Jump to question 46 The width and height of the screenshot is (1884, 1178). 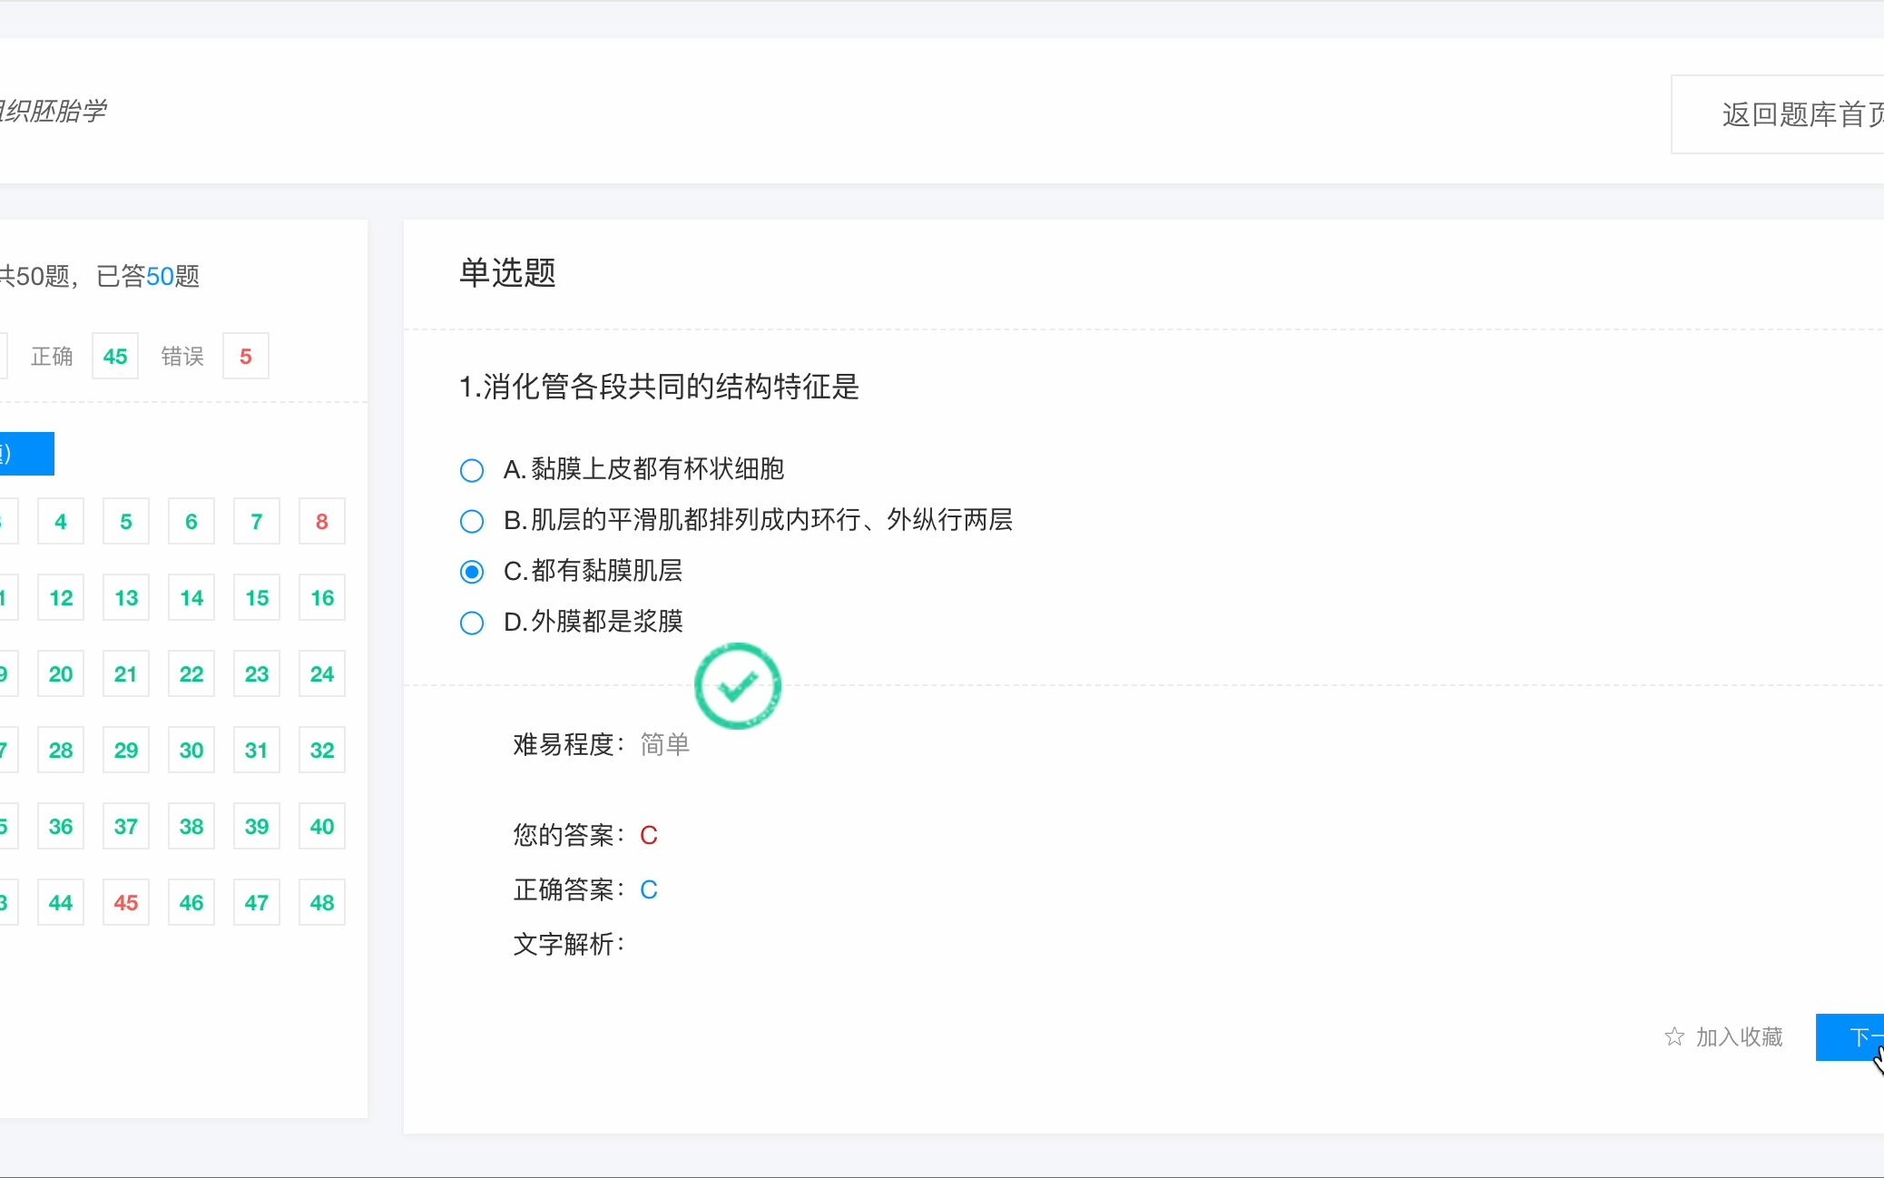click(x=191, y=903)
